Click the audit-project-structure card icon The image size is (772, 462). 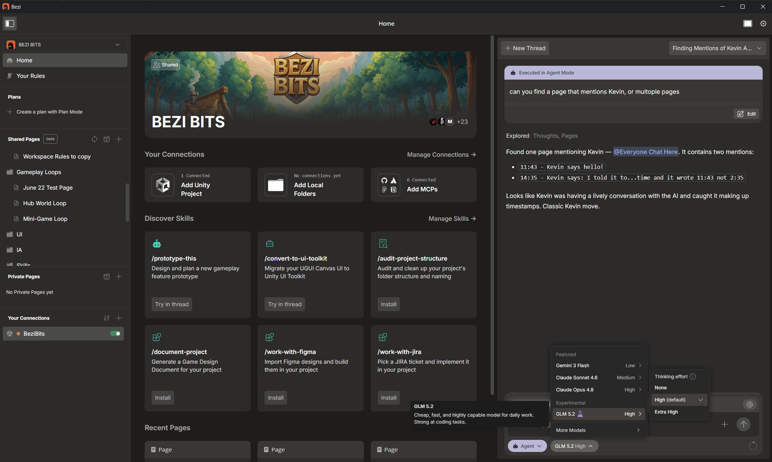pyautogui.click(x=383, y=244)
